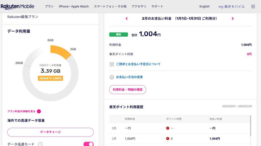Click the Rakuten Mobile logo
The width and height of the screenshot is (261, 146).
coord(18,6)
